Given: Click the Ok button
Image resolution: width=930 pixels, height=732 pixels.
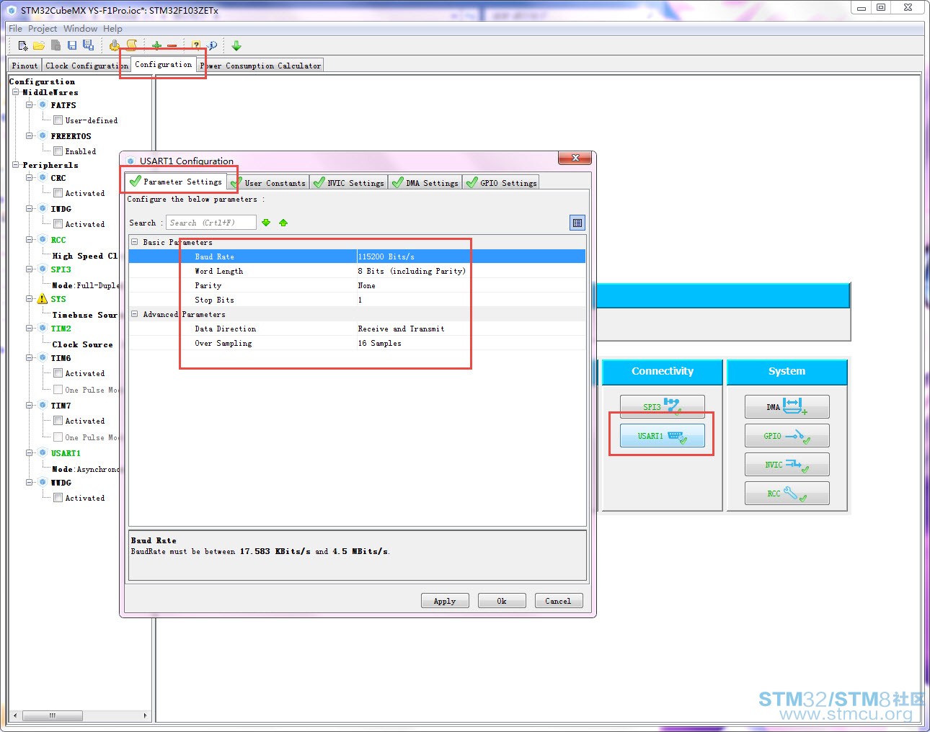Looking at the screenshot, I should [502, 601].
